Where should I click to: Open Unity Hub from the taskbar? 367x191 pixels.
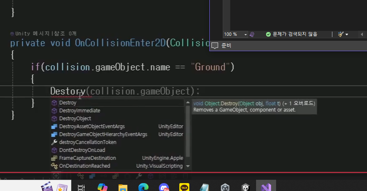(x=225, y=187)
